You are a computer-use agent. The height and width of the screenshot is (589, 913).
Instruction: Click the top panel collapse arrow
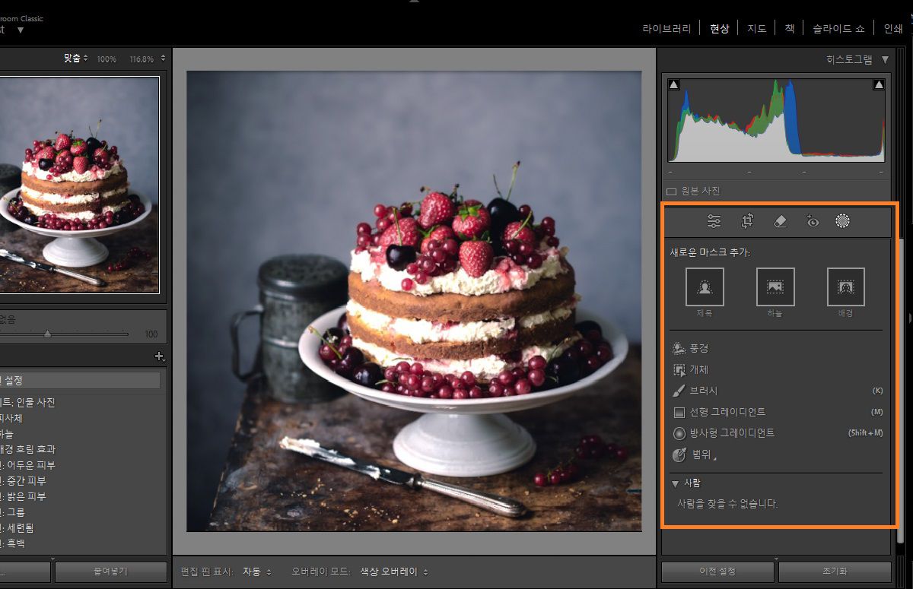point(414,2)
